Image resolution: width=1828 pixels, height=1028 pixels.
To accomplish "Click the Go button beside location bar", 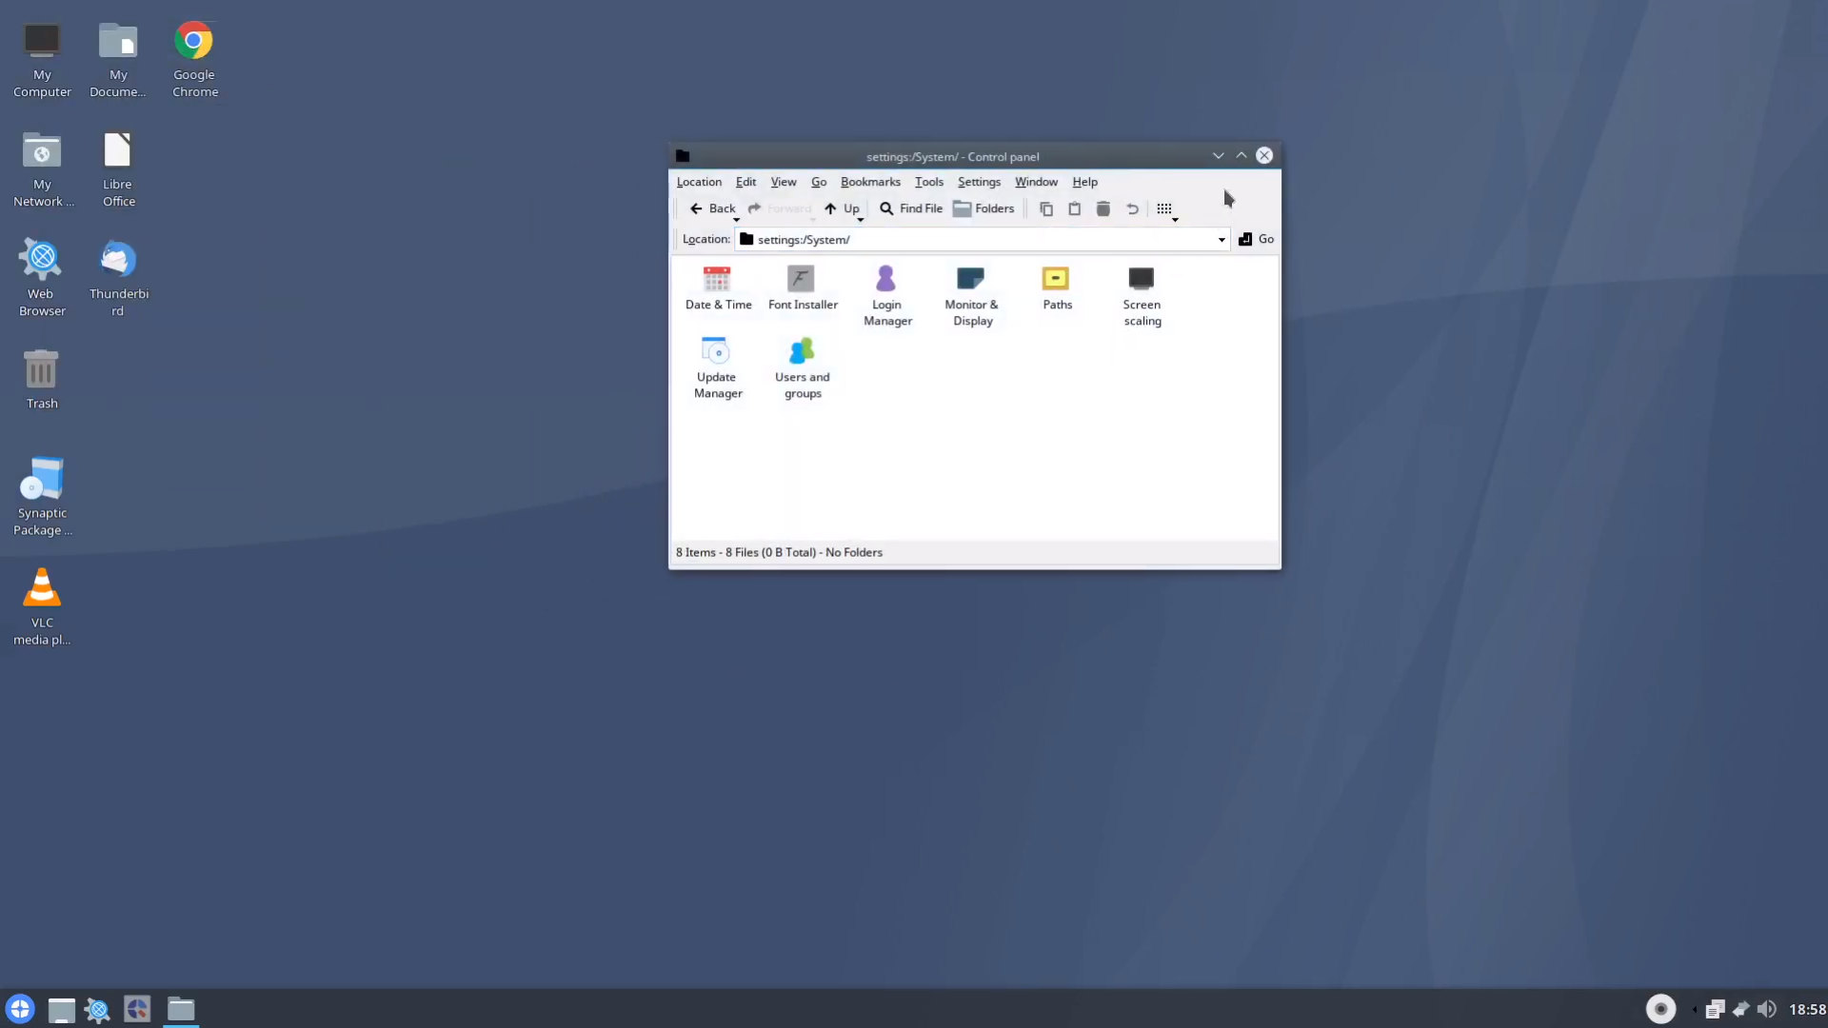I will pos(1256,239).
